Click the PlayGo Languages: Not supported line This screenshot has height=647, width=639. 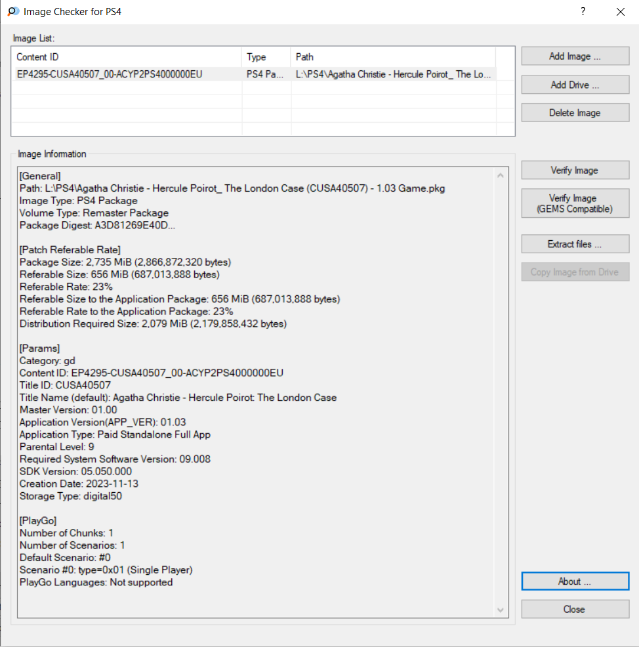point(96,582)
